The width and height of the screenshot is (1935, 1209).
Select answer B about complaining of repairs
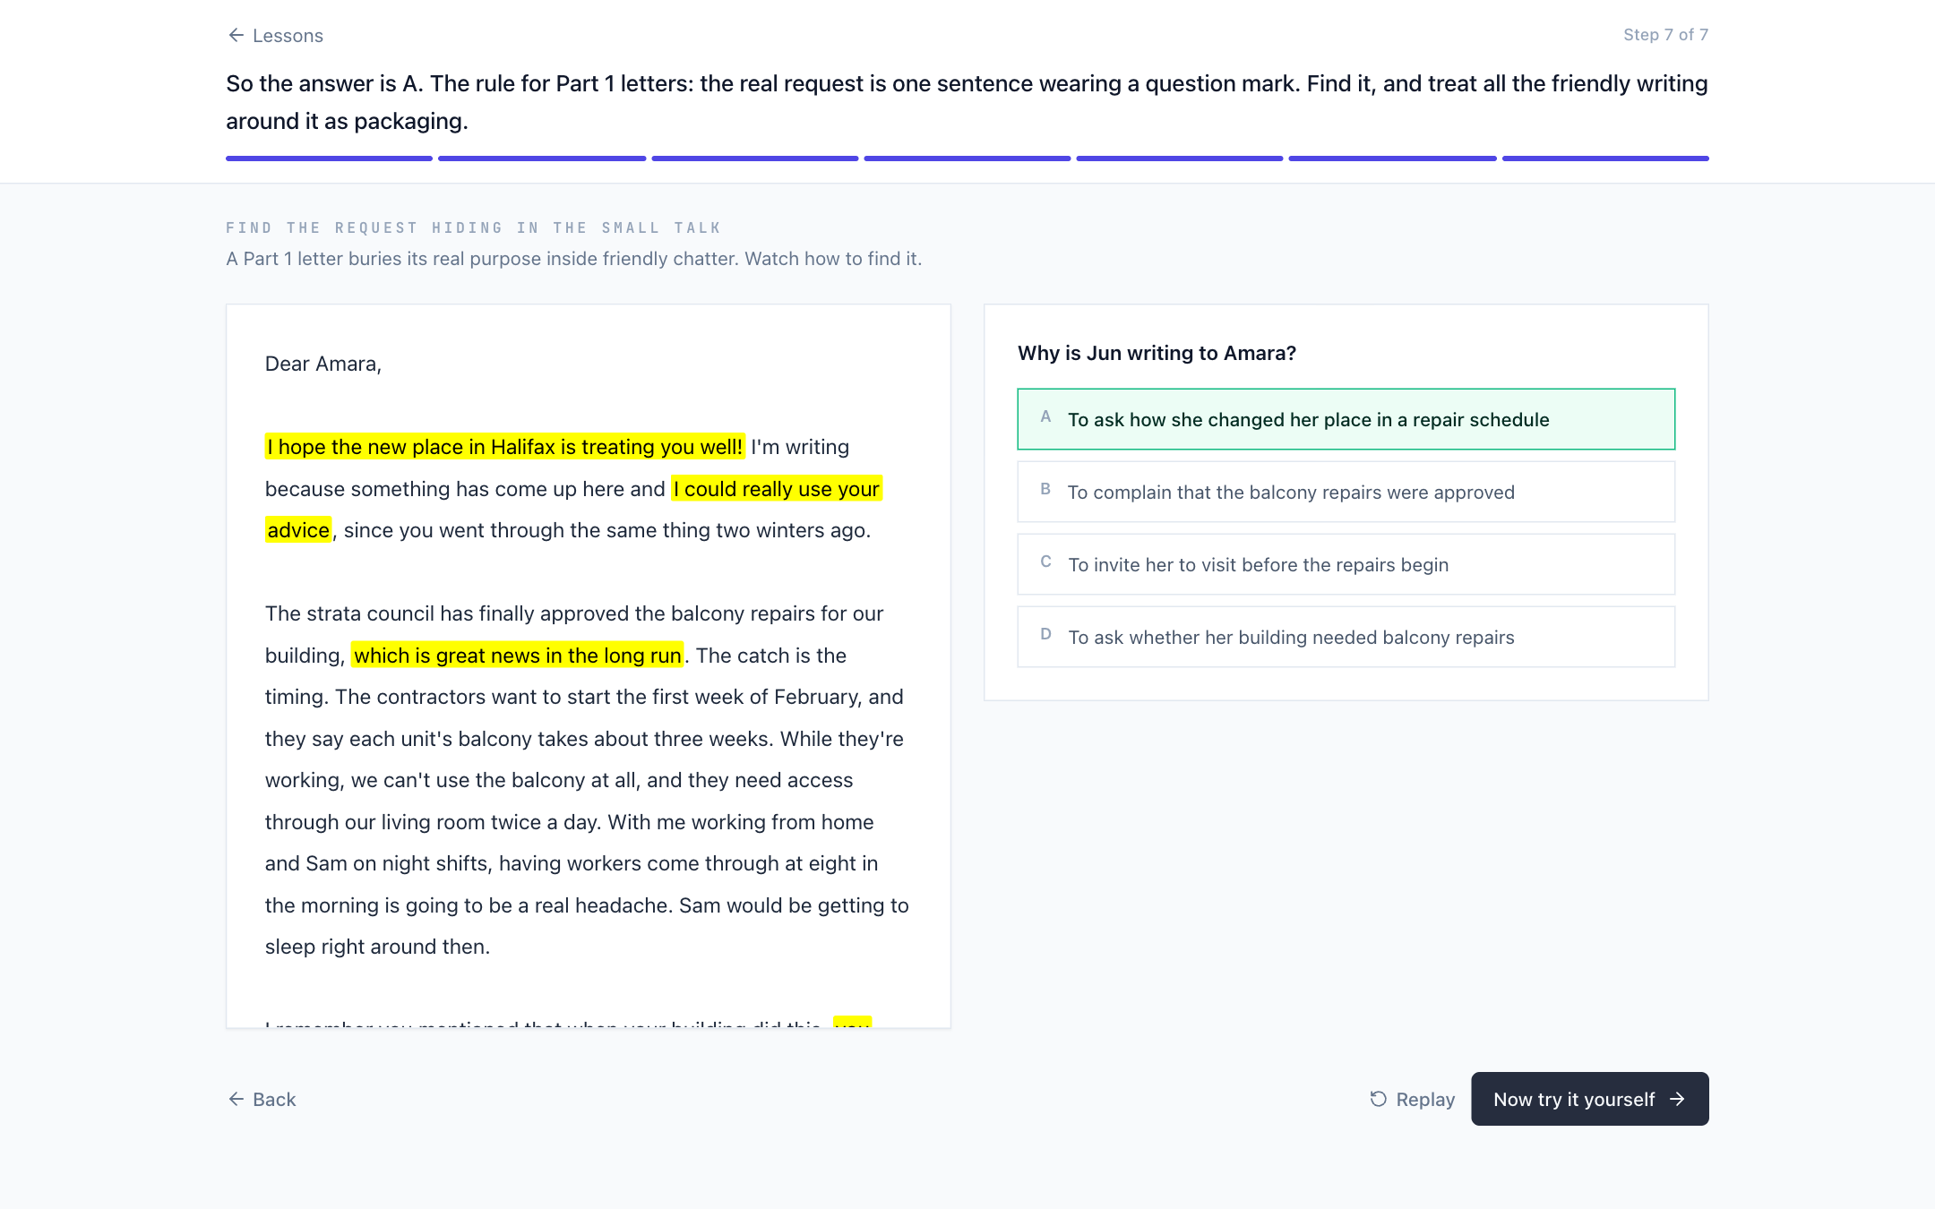[1346, 492]
